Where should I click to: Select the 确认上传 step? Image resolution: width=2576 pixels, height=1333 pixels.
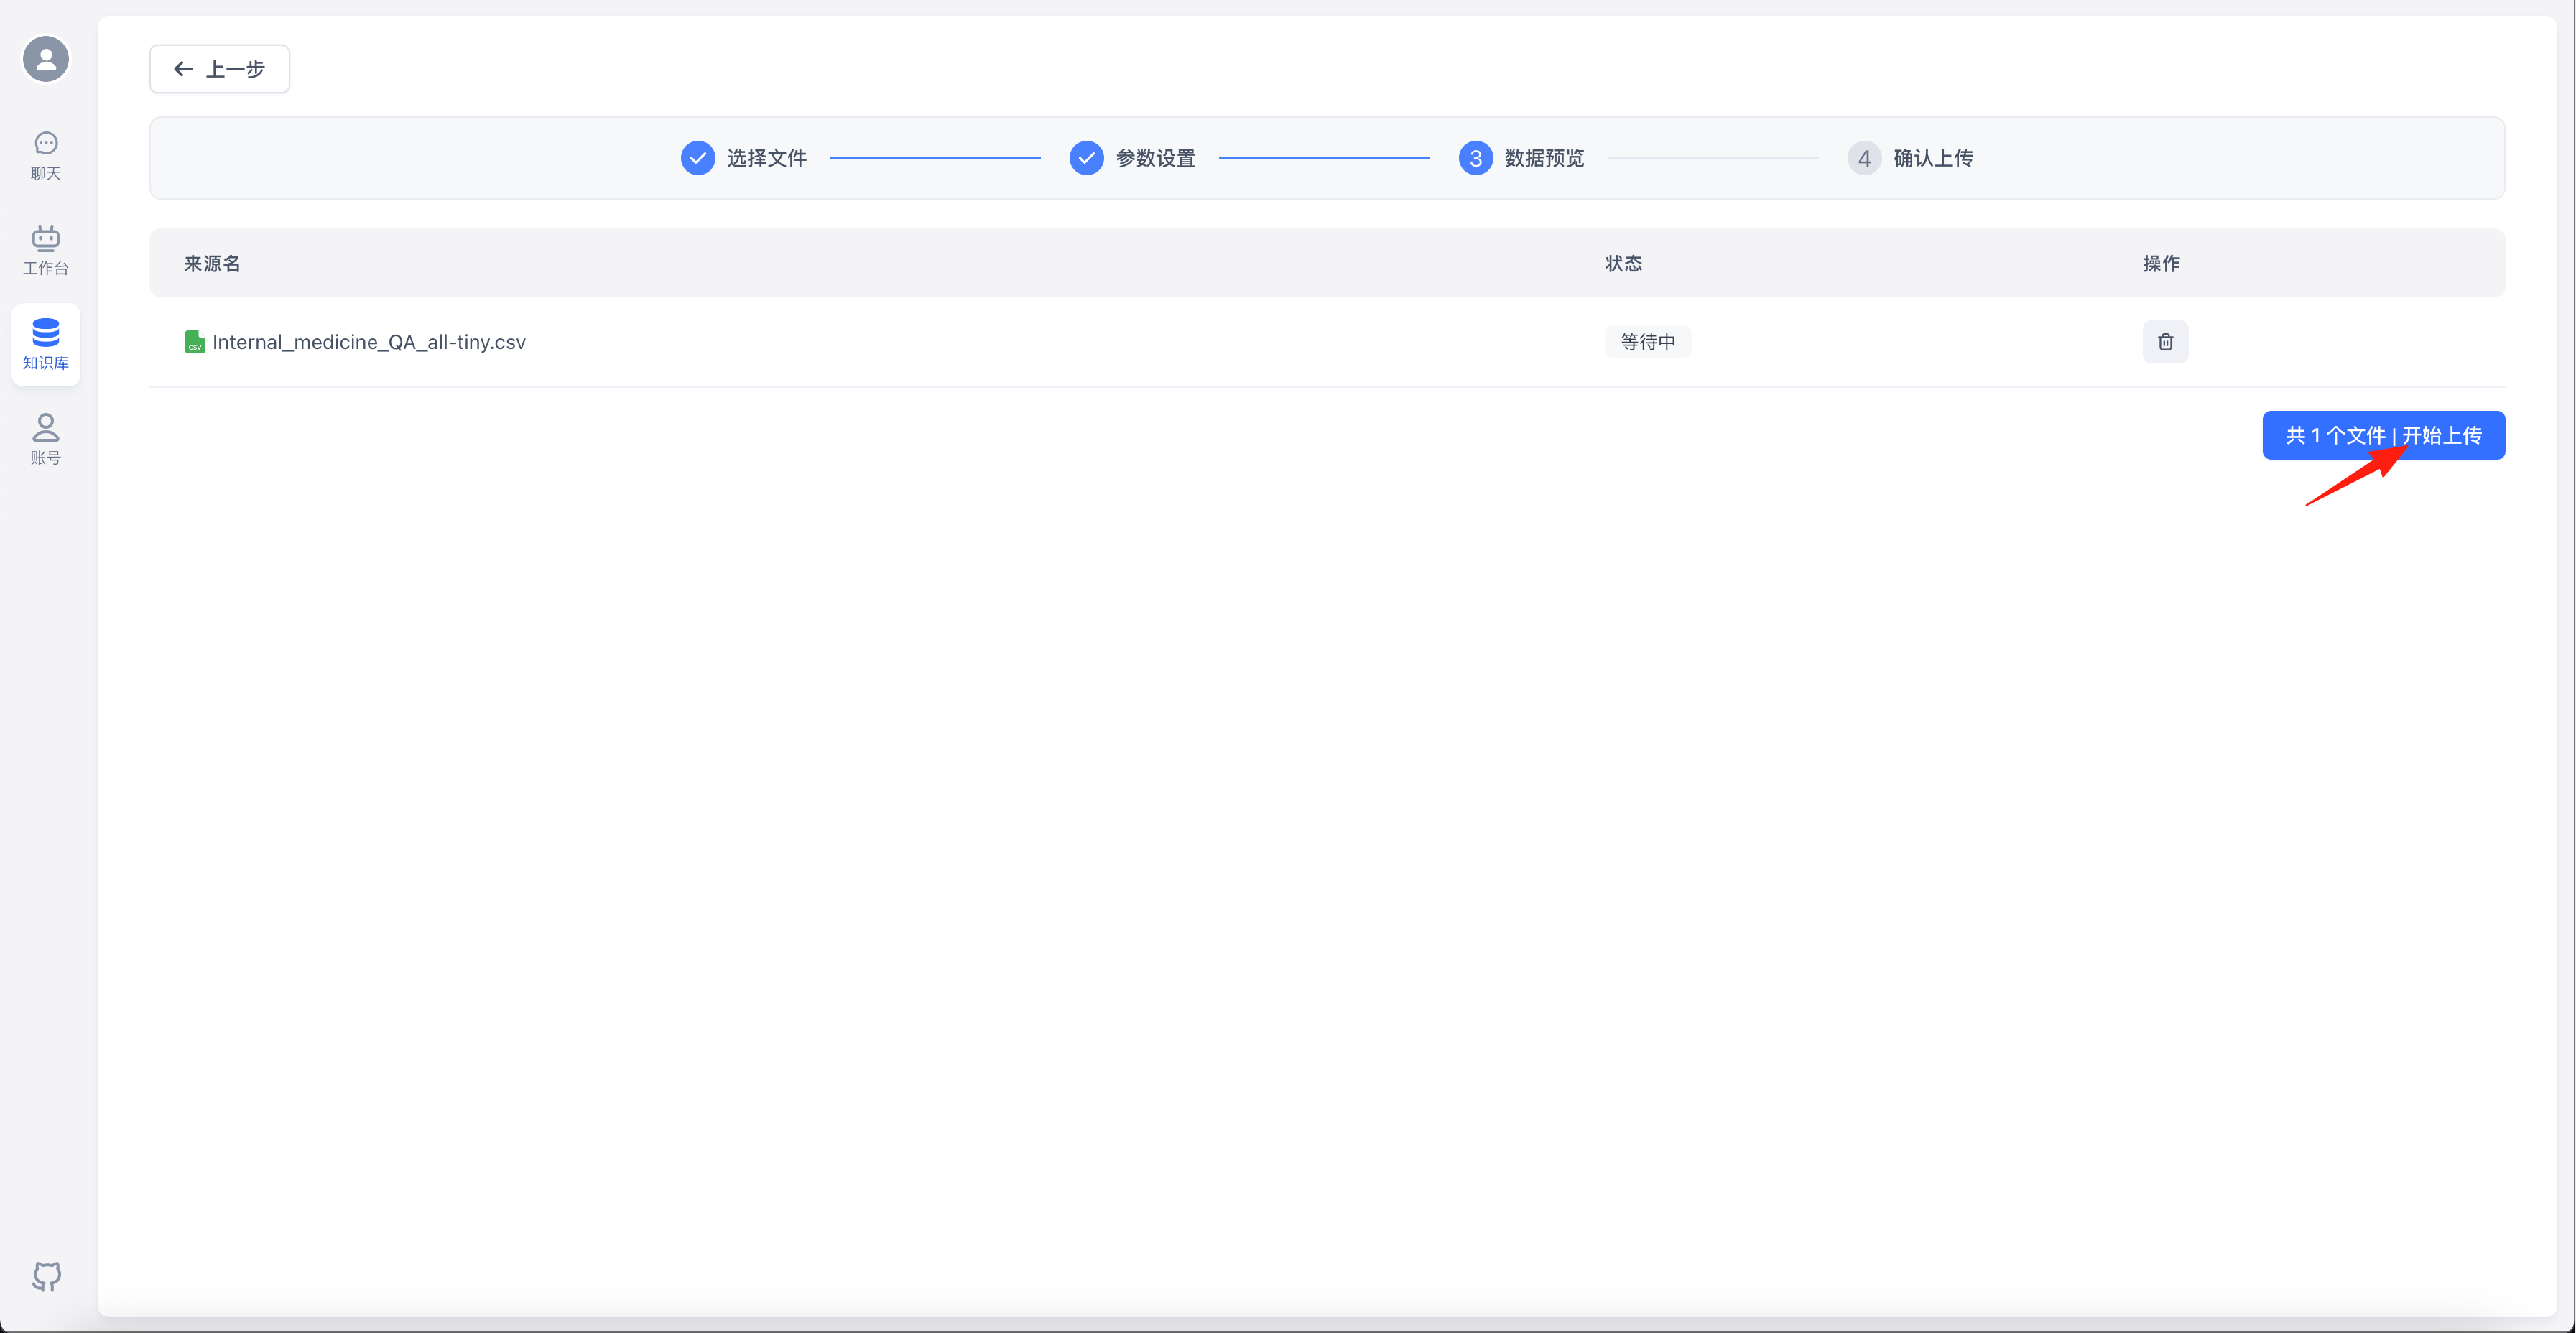pyautogui.click(x=1932, y=158)
